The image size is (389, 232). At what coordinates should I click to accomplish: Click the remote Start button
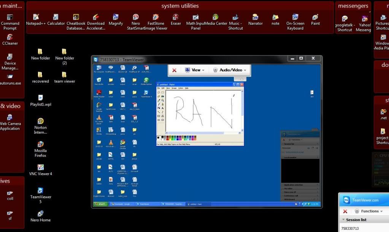(x=100, y=204)
